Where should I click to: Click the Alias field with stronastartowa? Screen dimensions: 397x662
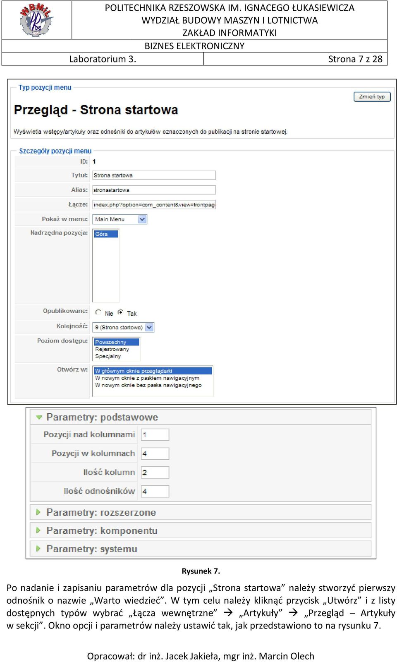point(154,190)
